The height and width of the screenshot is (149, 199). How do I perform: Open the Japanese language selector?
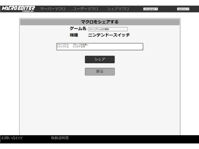point(183,9)
